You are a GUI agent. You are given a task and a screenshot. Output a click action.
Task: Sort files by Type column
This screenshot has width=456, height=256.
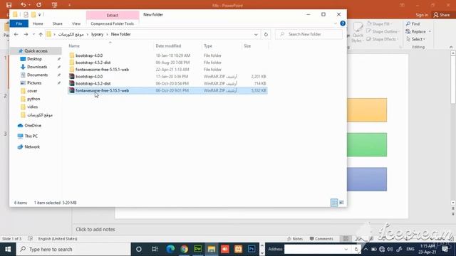click(208, 46)
